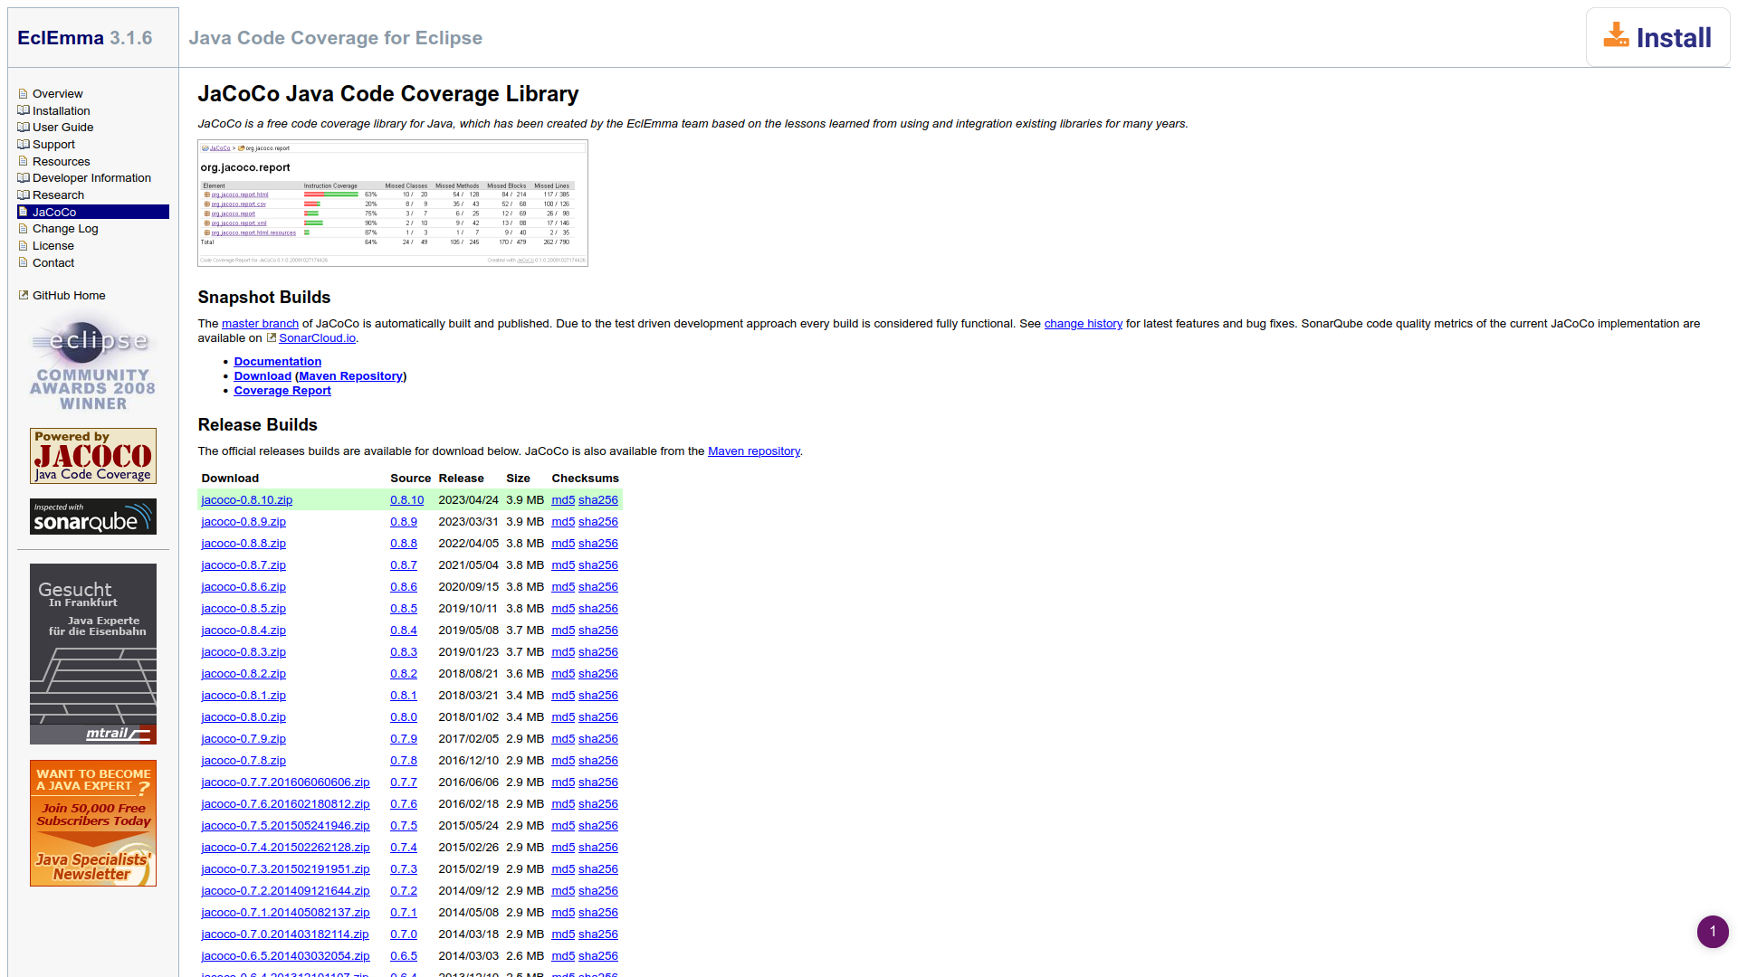Click the Install download icon
The image size is (1738, 977).
click(x=1616, y=36)
